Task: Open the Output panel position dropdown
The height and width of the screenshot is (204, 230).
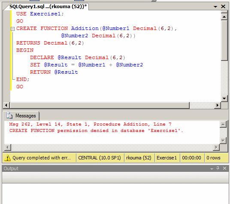Action: pyautogui.click(x=212, y=169)
